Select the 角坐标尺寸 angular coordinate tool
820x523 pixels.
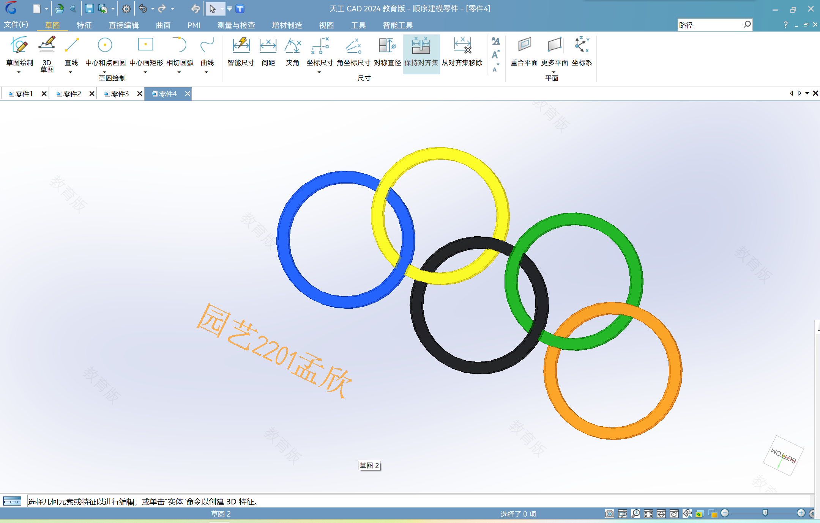tap(353, 52)
